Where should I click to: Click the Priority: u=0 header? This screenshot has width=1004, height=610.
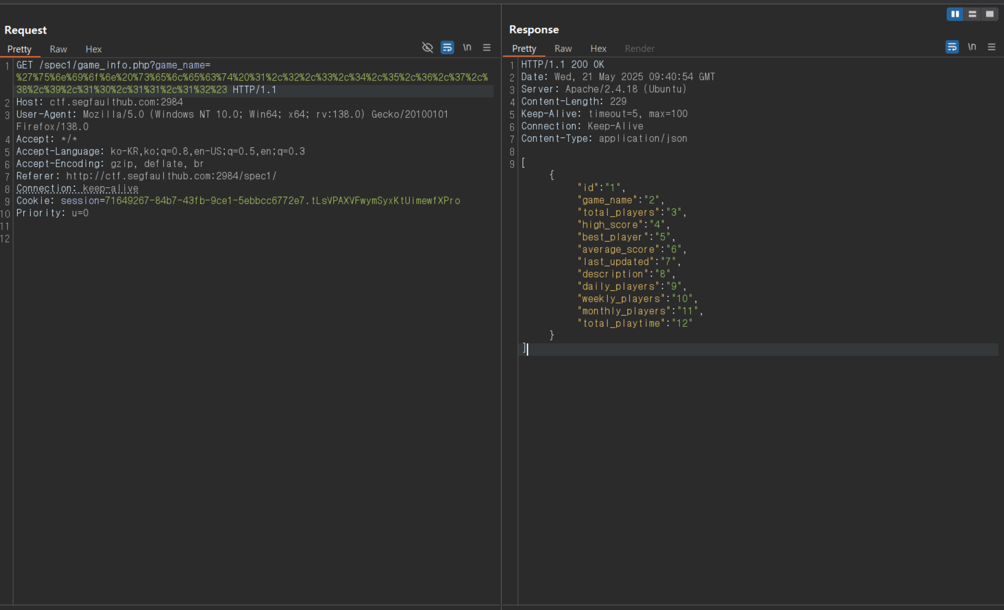pyautogui.click(x=52, y=213)
